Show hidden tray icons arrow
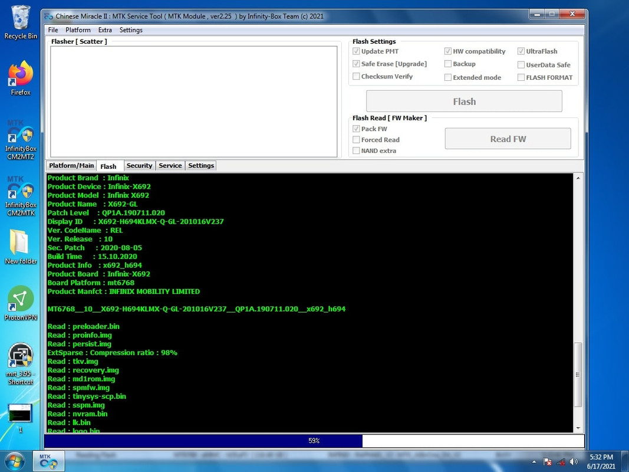The height and width of the screenshot is (472, 629). pyautogui.click(x=534, y=462)
